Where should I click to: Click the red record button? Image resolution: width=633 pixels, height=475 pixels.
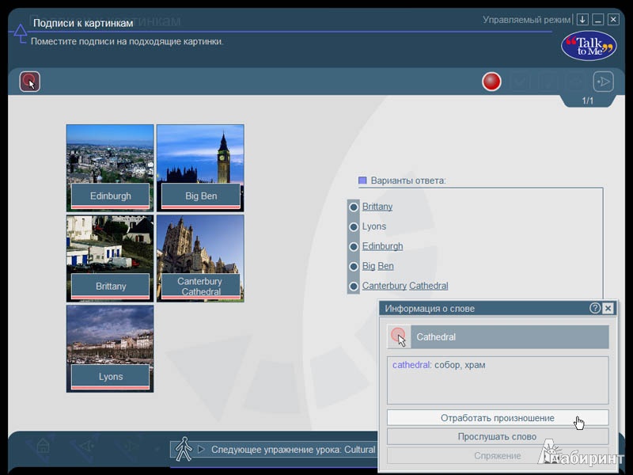click(x=491, y=82)
